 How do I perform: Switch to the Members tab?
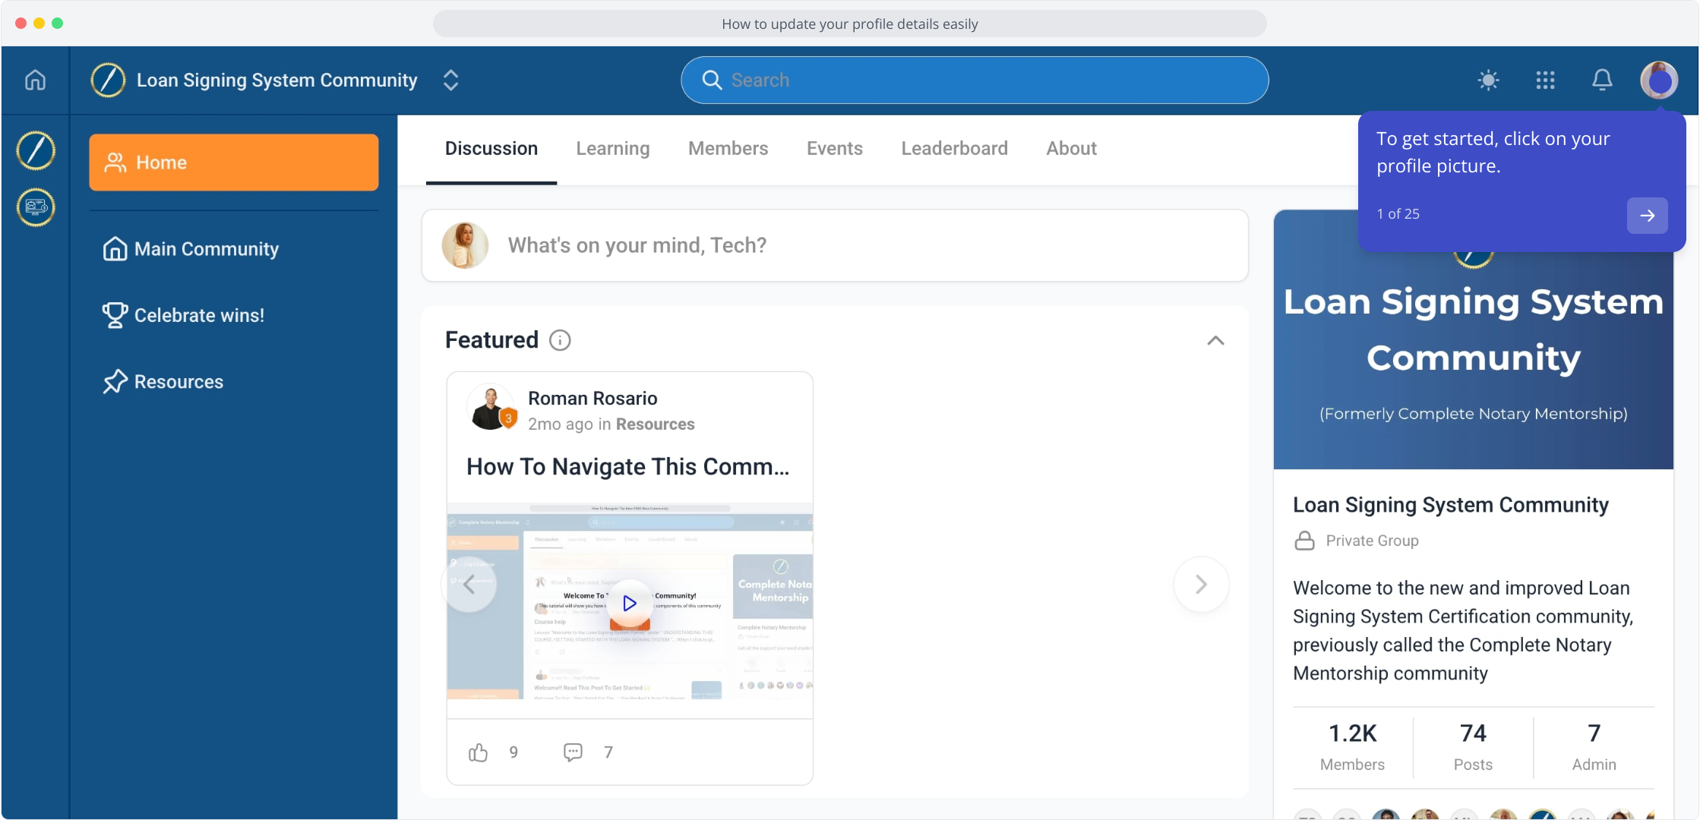(728, 149)
